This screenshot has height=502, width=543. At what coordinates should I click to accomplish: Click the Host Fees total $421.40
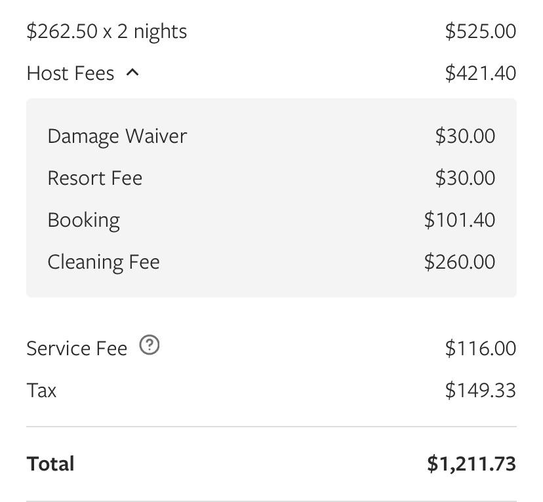[480, 73]
